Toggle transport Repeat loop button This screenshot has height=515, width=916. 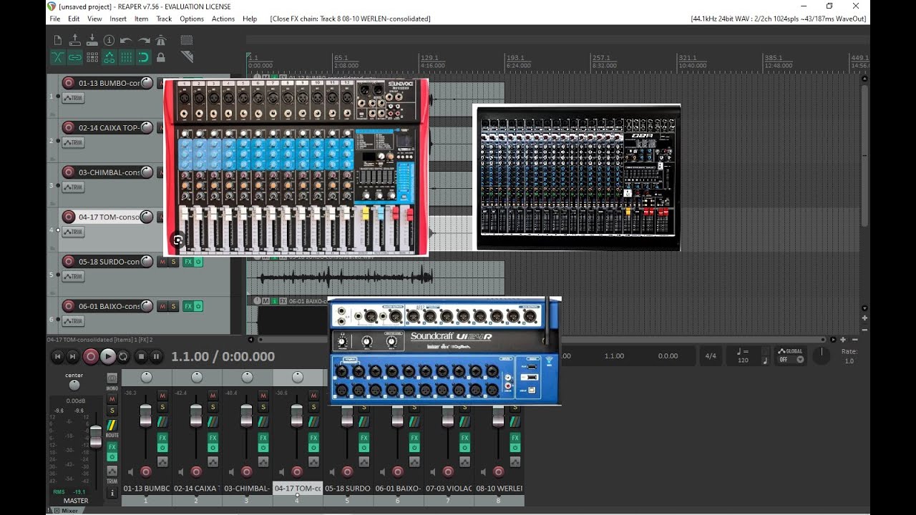click(x=123, y=356)
